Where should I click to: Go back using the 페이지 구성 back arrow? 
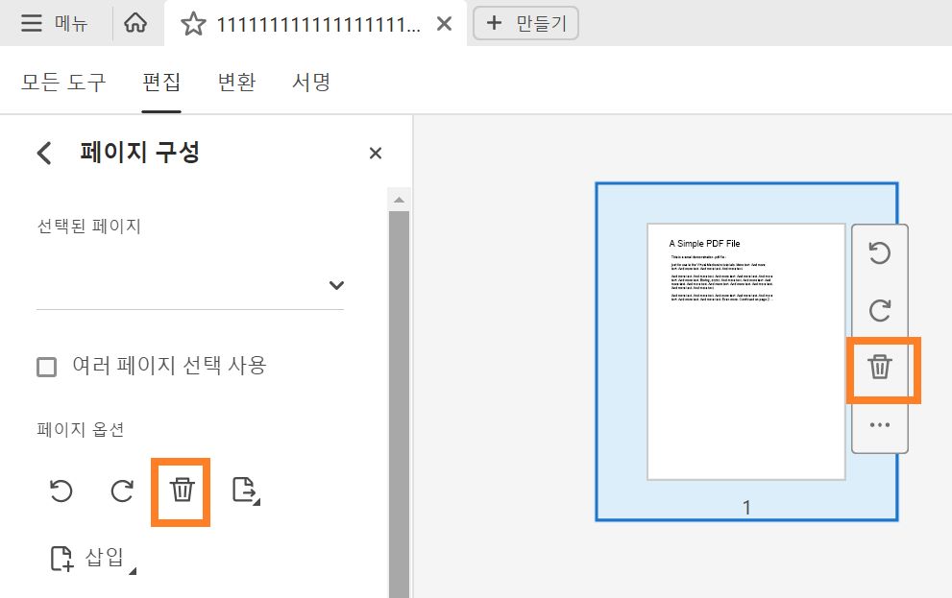click(42, 153)
